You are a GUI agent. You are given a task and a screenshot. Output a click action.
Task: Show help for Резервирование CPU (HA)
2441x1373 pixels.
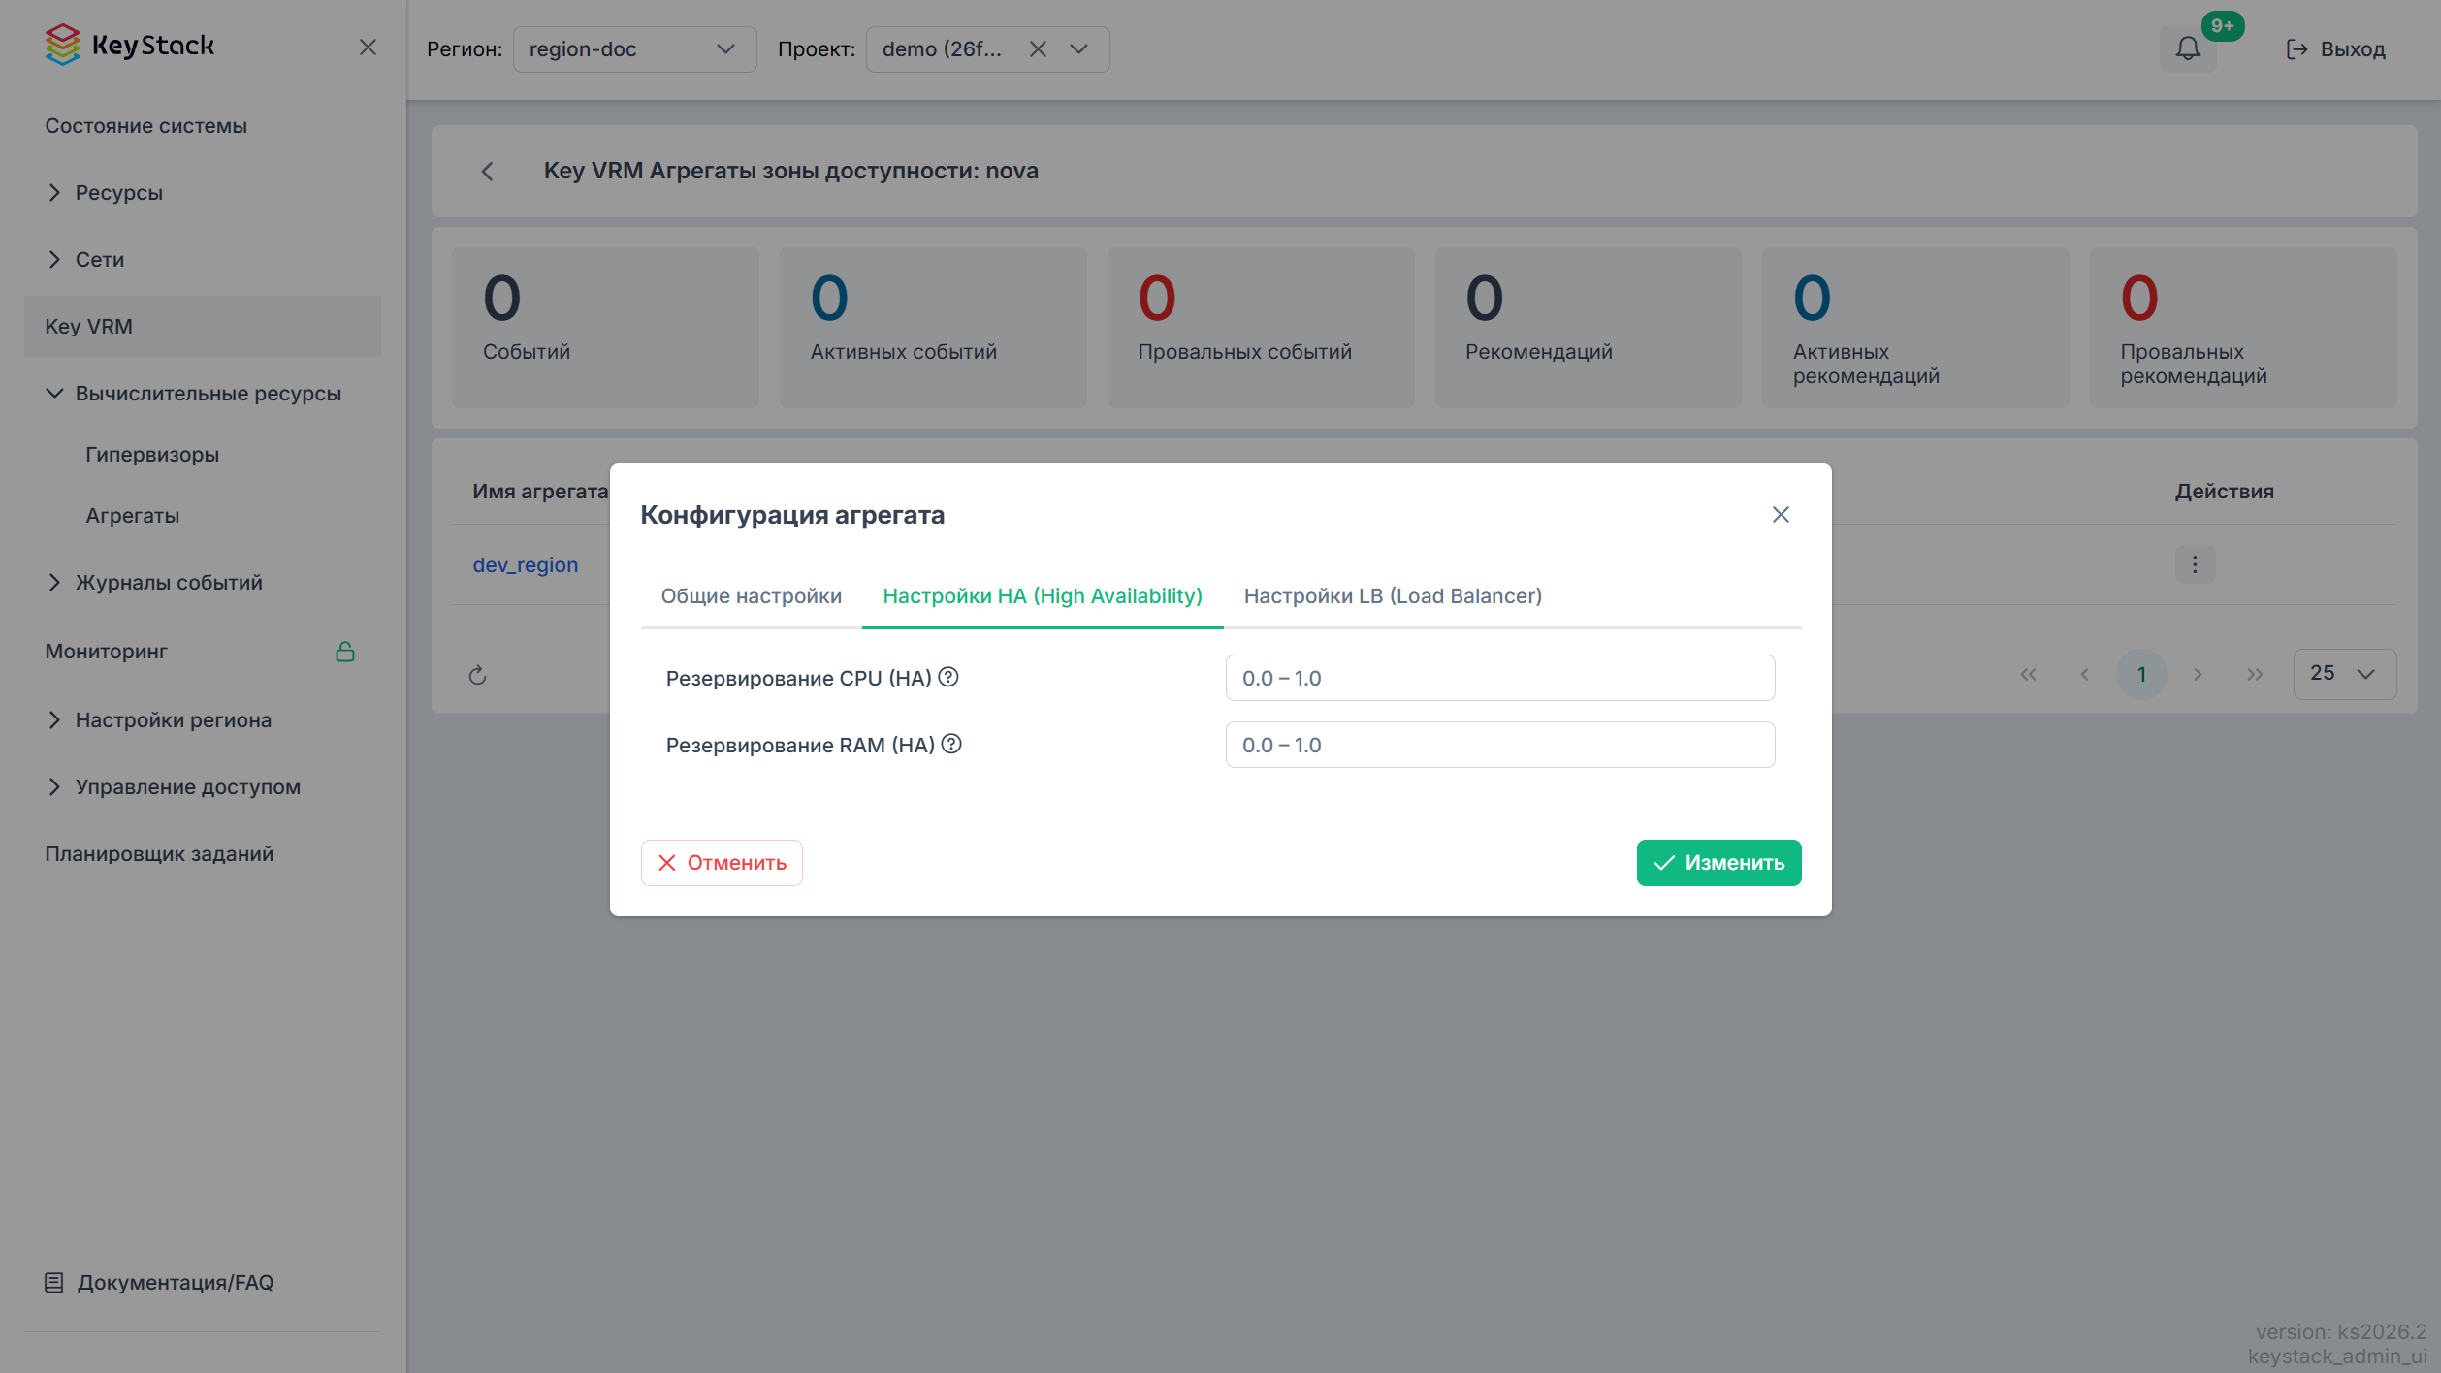(948, 678)
